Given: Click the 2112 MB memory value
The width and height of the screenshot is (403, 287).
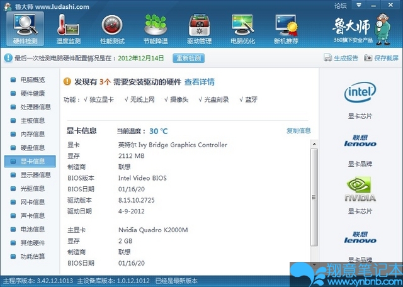Looking at the screenshot, I should [132, 156].
